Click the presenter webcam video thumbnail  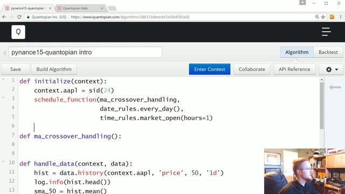point(305,171)
